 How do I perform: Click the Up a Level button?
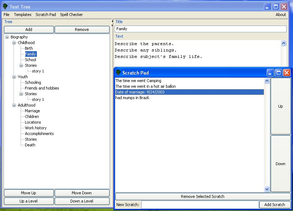29,201
